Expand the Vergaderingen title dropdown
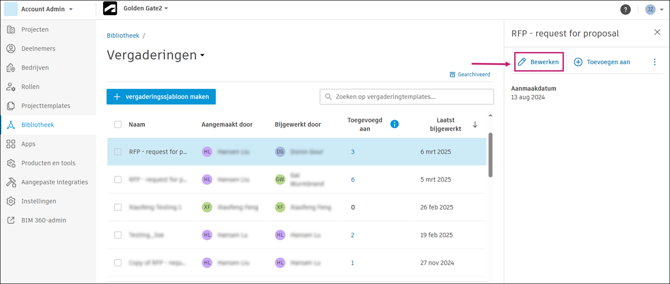Viewport: 670px width, 284px height. (202, 55)
